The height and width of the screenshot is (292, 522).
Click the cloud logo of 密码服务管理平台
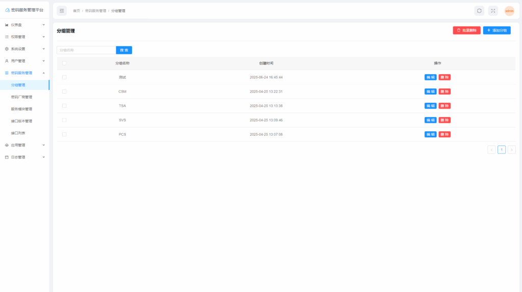point(7,10)
